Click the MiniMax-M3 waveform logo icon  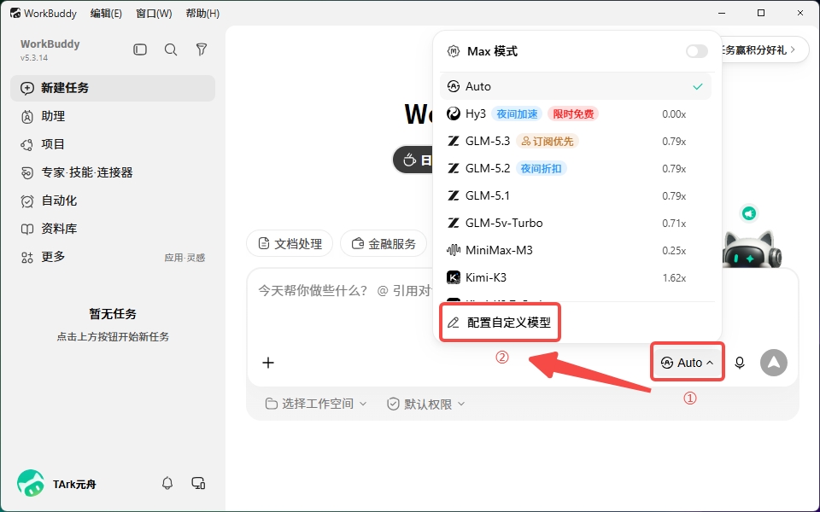click(454, 250)
